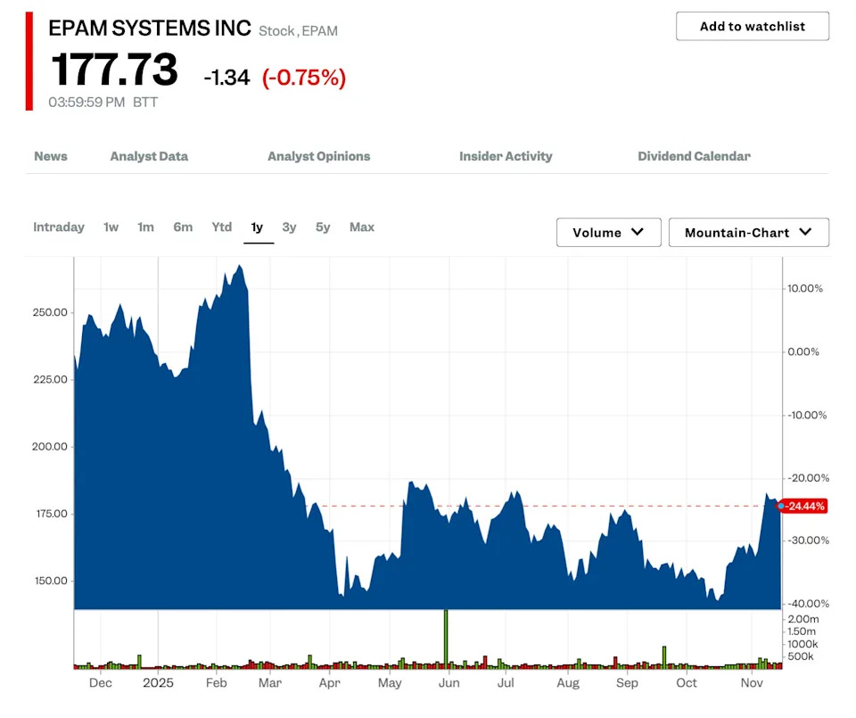Click the (-0.75%) percentage change
Viewport: 856px width, 718px height.
click(x=304, y=78)
